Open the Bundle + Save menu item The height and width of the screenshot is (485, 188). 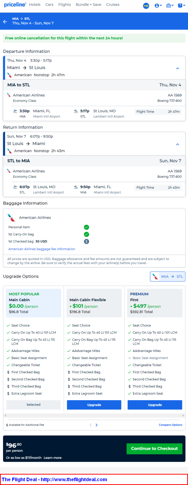point(88,5)
